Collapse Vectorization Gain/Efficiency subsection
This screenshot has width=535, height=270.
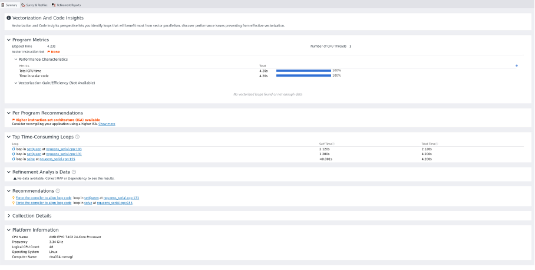pos(16,83)
